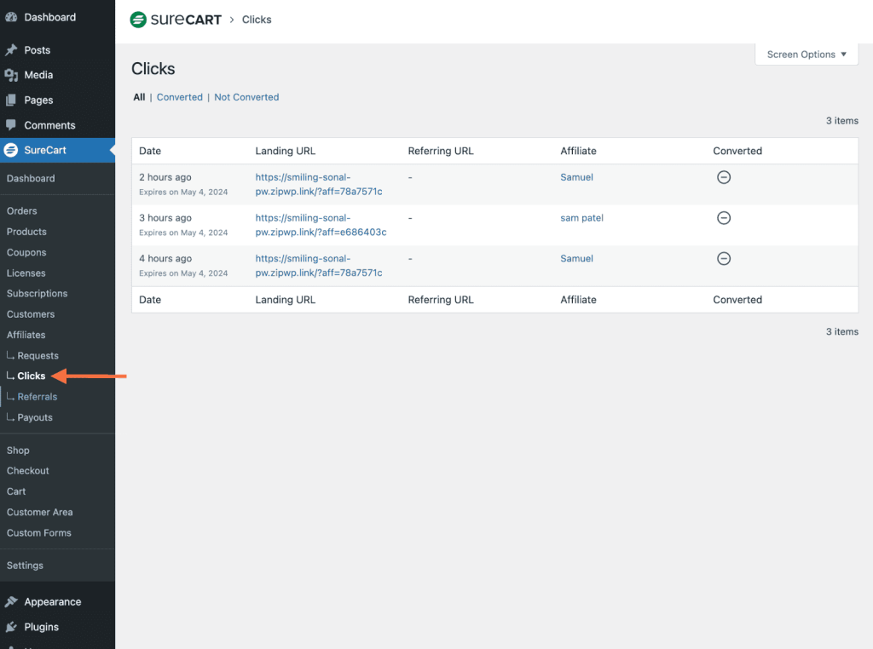Click the Pages icon in sidebar

pyautogui.click(x=11, y=100)
